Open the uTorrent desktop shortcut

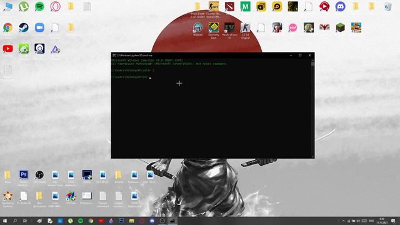[24, 7]
